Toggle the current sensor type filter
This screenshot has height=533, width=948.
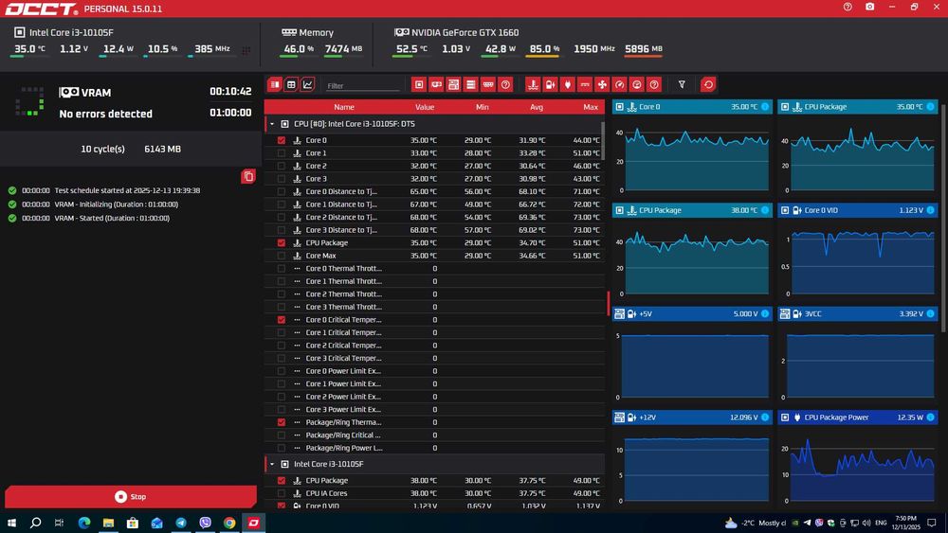[585, 84]
